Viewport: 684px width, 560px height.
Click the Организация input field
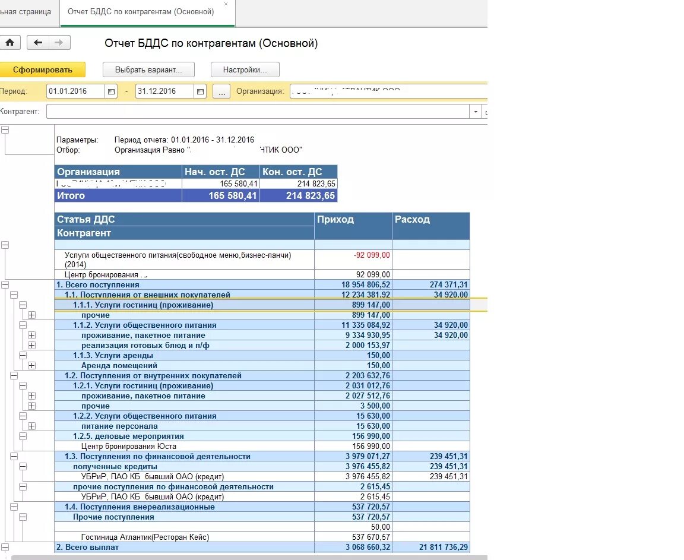[x=388, y=91]
